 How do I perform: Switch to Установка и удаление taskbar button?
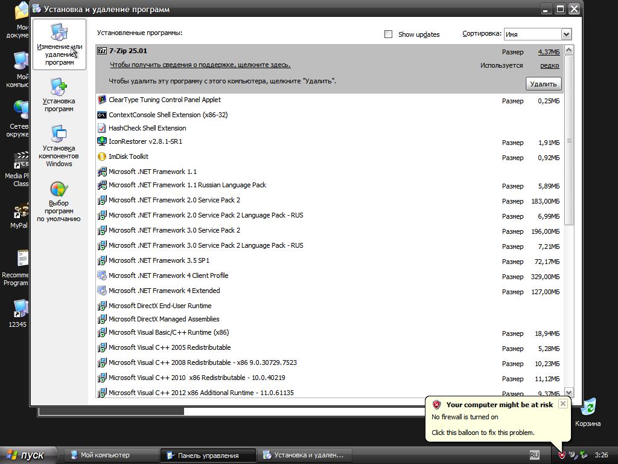tap(304, 456)
